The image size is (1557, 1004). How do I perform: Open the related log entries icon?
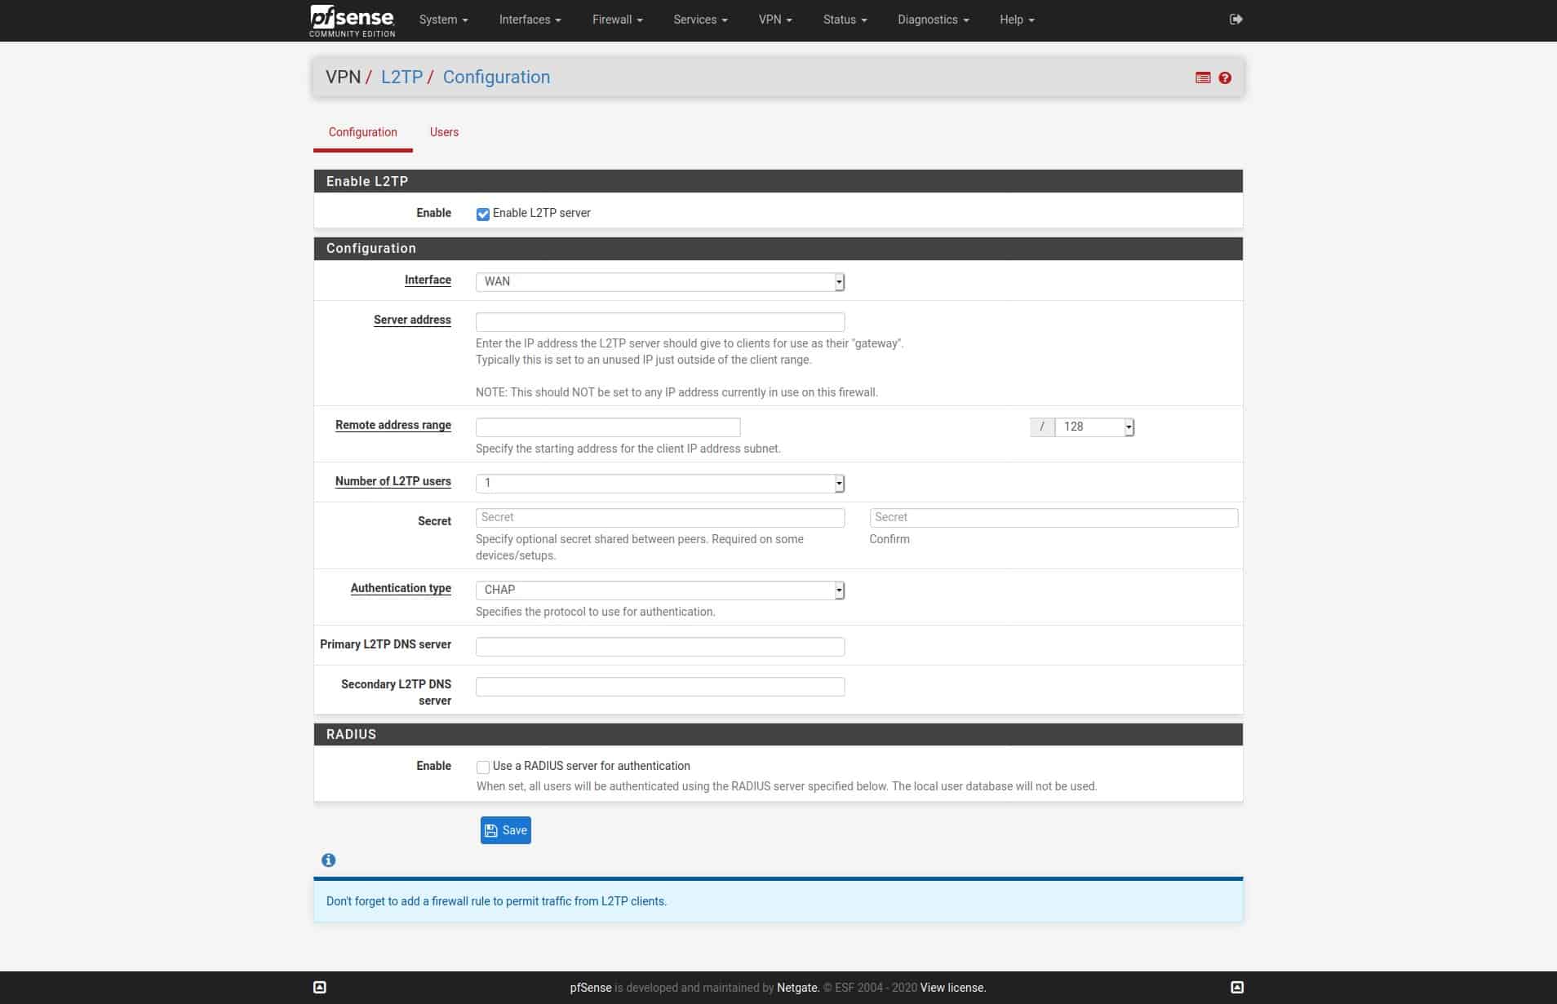(1203, 77)
